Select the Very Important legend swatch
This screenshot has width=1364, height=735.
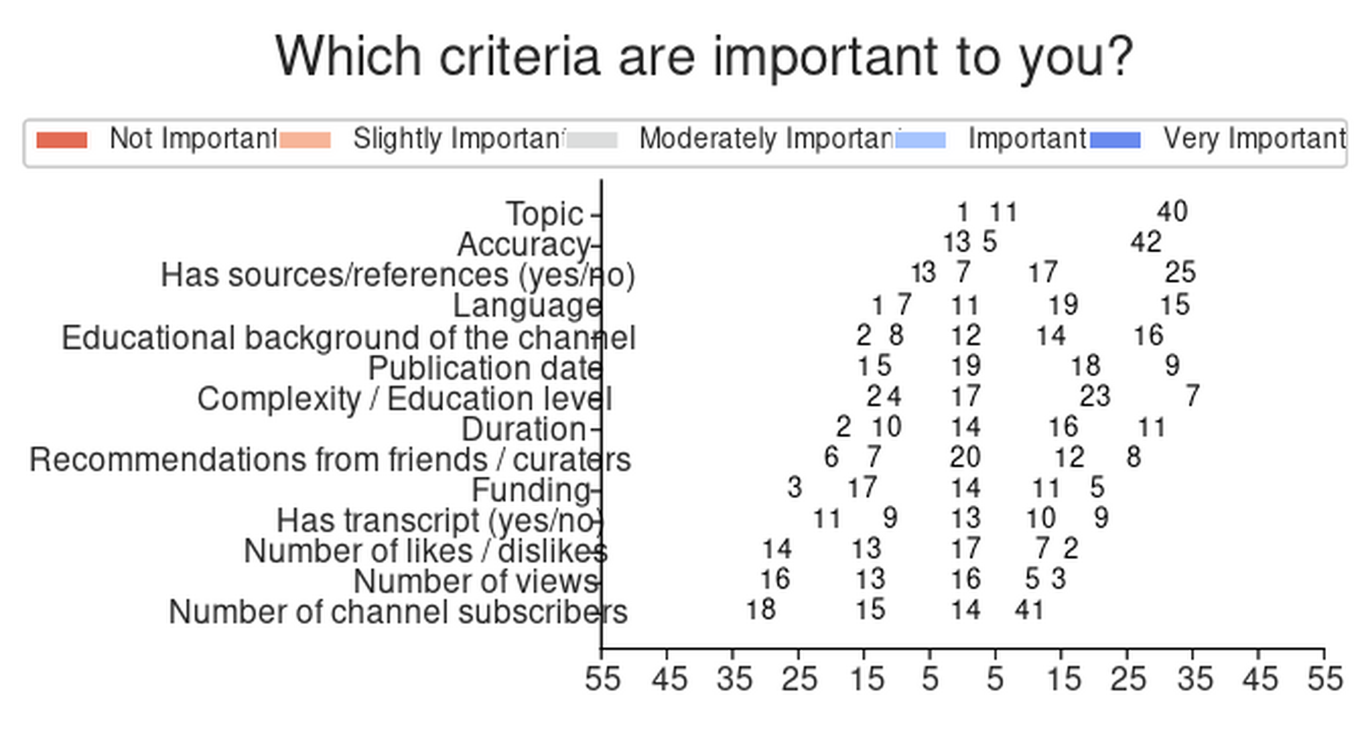1115,140
